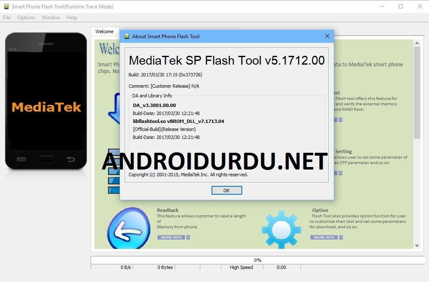Click the Option gear icon
The image size is (429, 282).
coord(281,229)
